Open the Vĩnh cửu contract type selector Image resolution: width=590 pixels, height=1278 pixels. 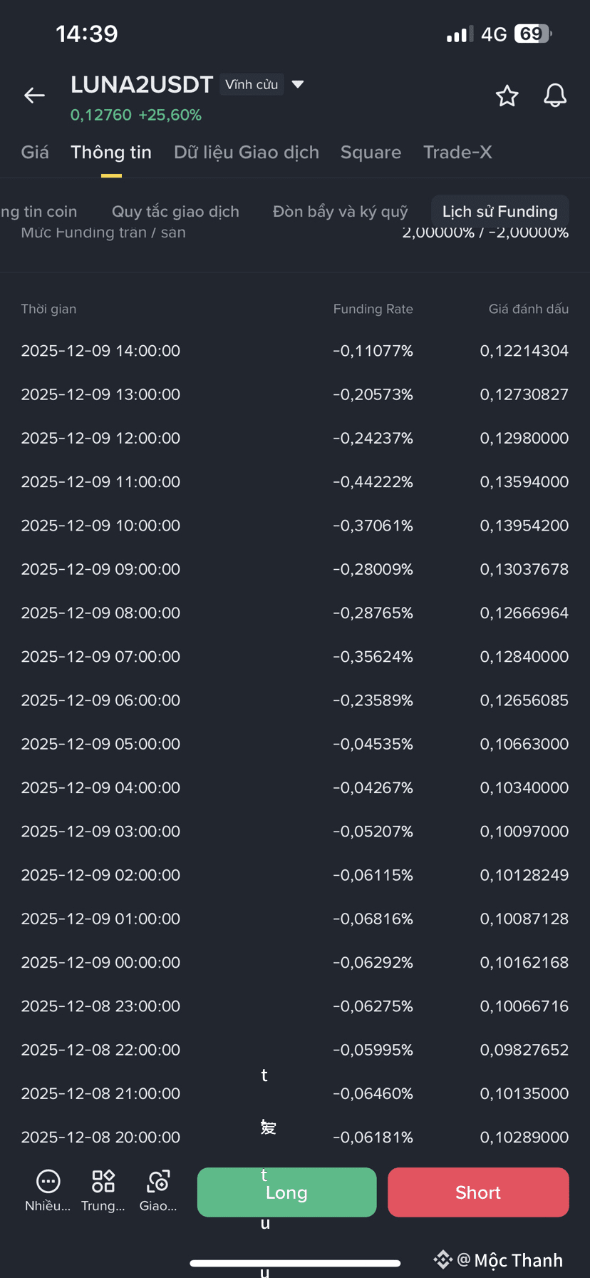coord(252,84)
